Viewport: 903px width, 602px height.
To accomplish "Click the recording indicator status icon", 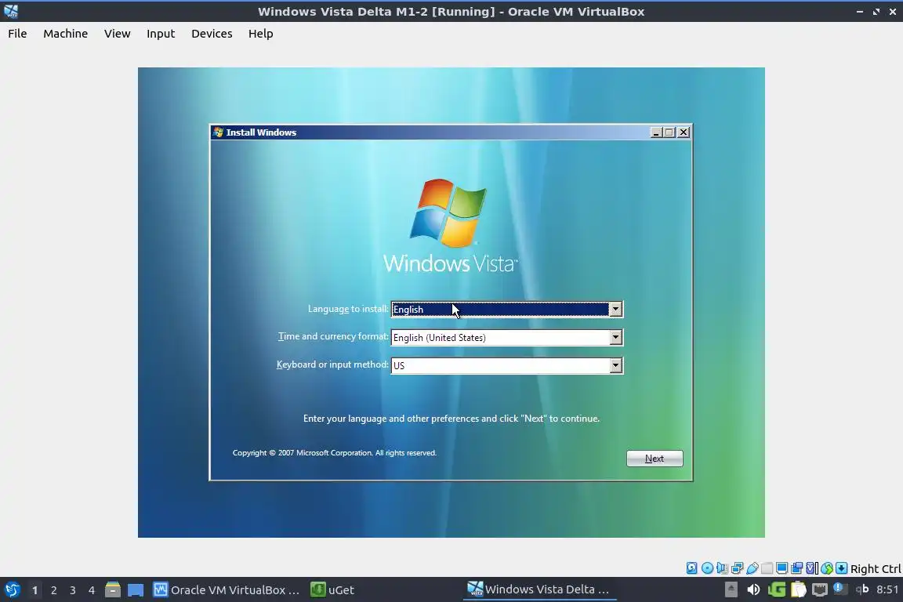I will pos(797,568).
